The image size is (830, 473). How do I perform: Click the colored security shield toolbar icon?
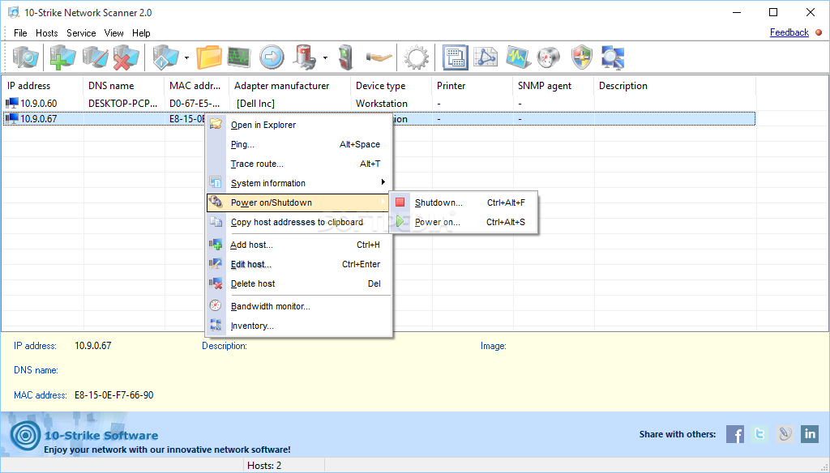pyautogui.click(x=582, y=58)
